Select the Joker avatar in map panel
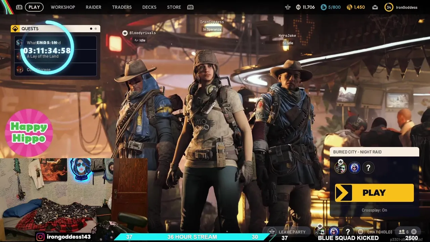Image resolution: width=430 pixels, height=242 pixels. [340, 167]
